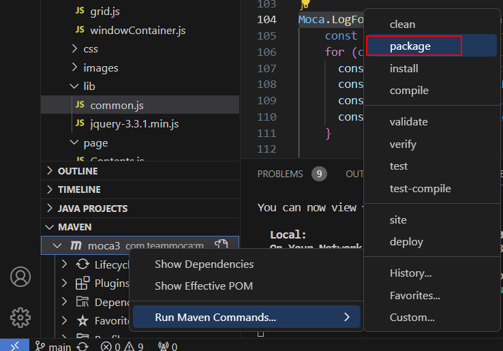Open the Accounts icon in the activity bar
Screen dimensions: 503x351
pyautogui.click(x=20, y=277)
